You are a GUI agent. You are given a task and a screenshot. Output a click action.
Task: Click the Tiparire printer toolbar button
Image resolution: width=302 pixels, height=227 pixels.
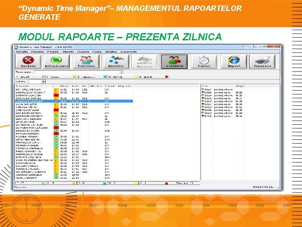pos(262,61)
